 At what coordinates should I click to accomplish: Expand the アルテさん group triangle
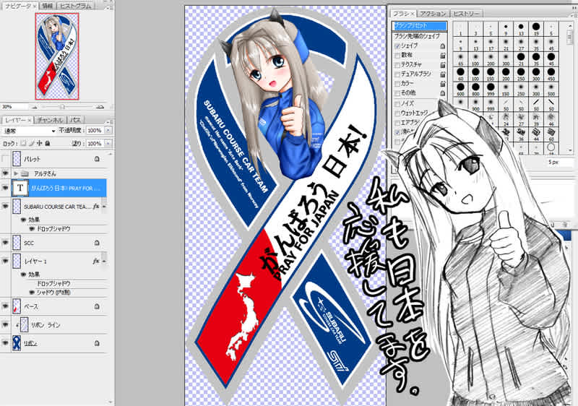point(15,173)
